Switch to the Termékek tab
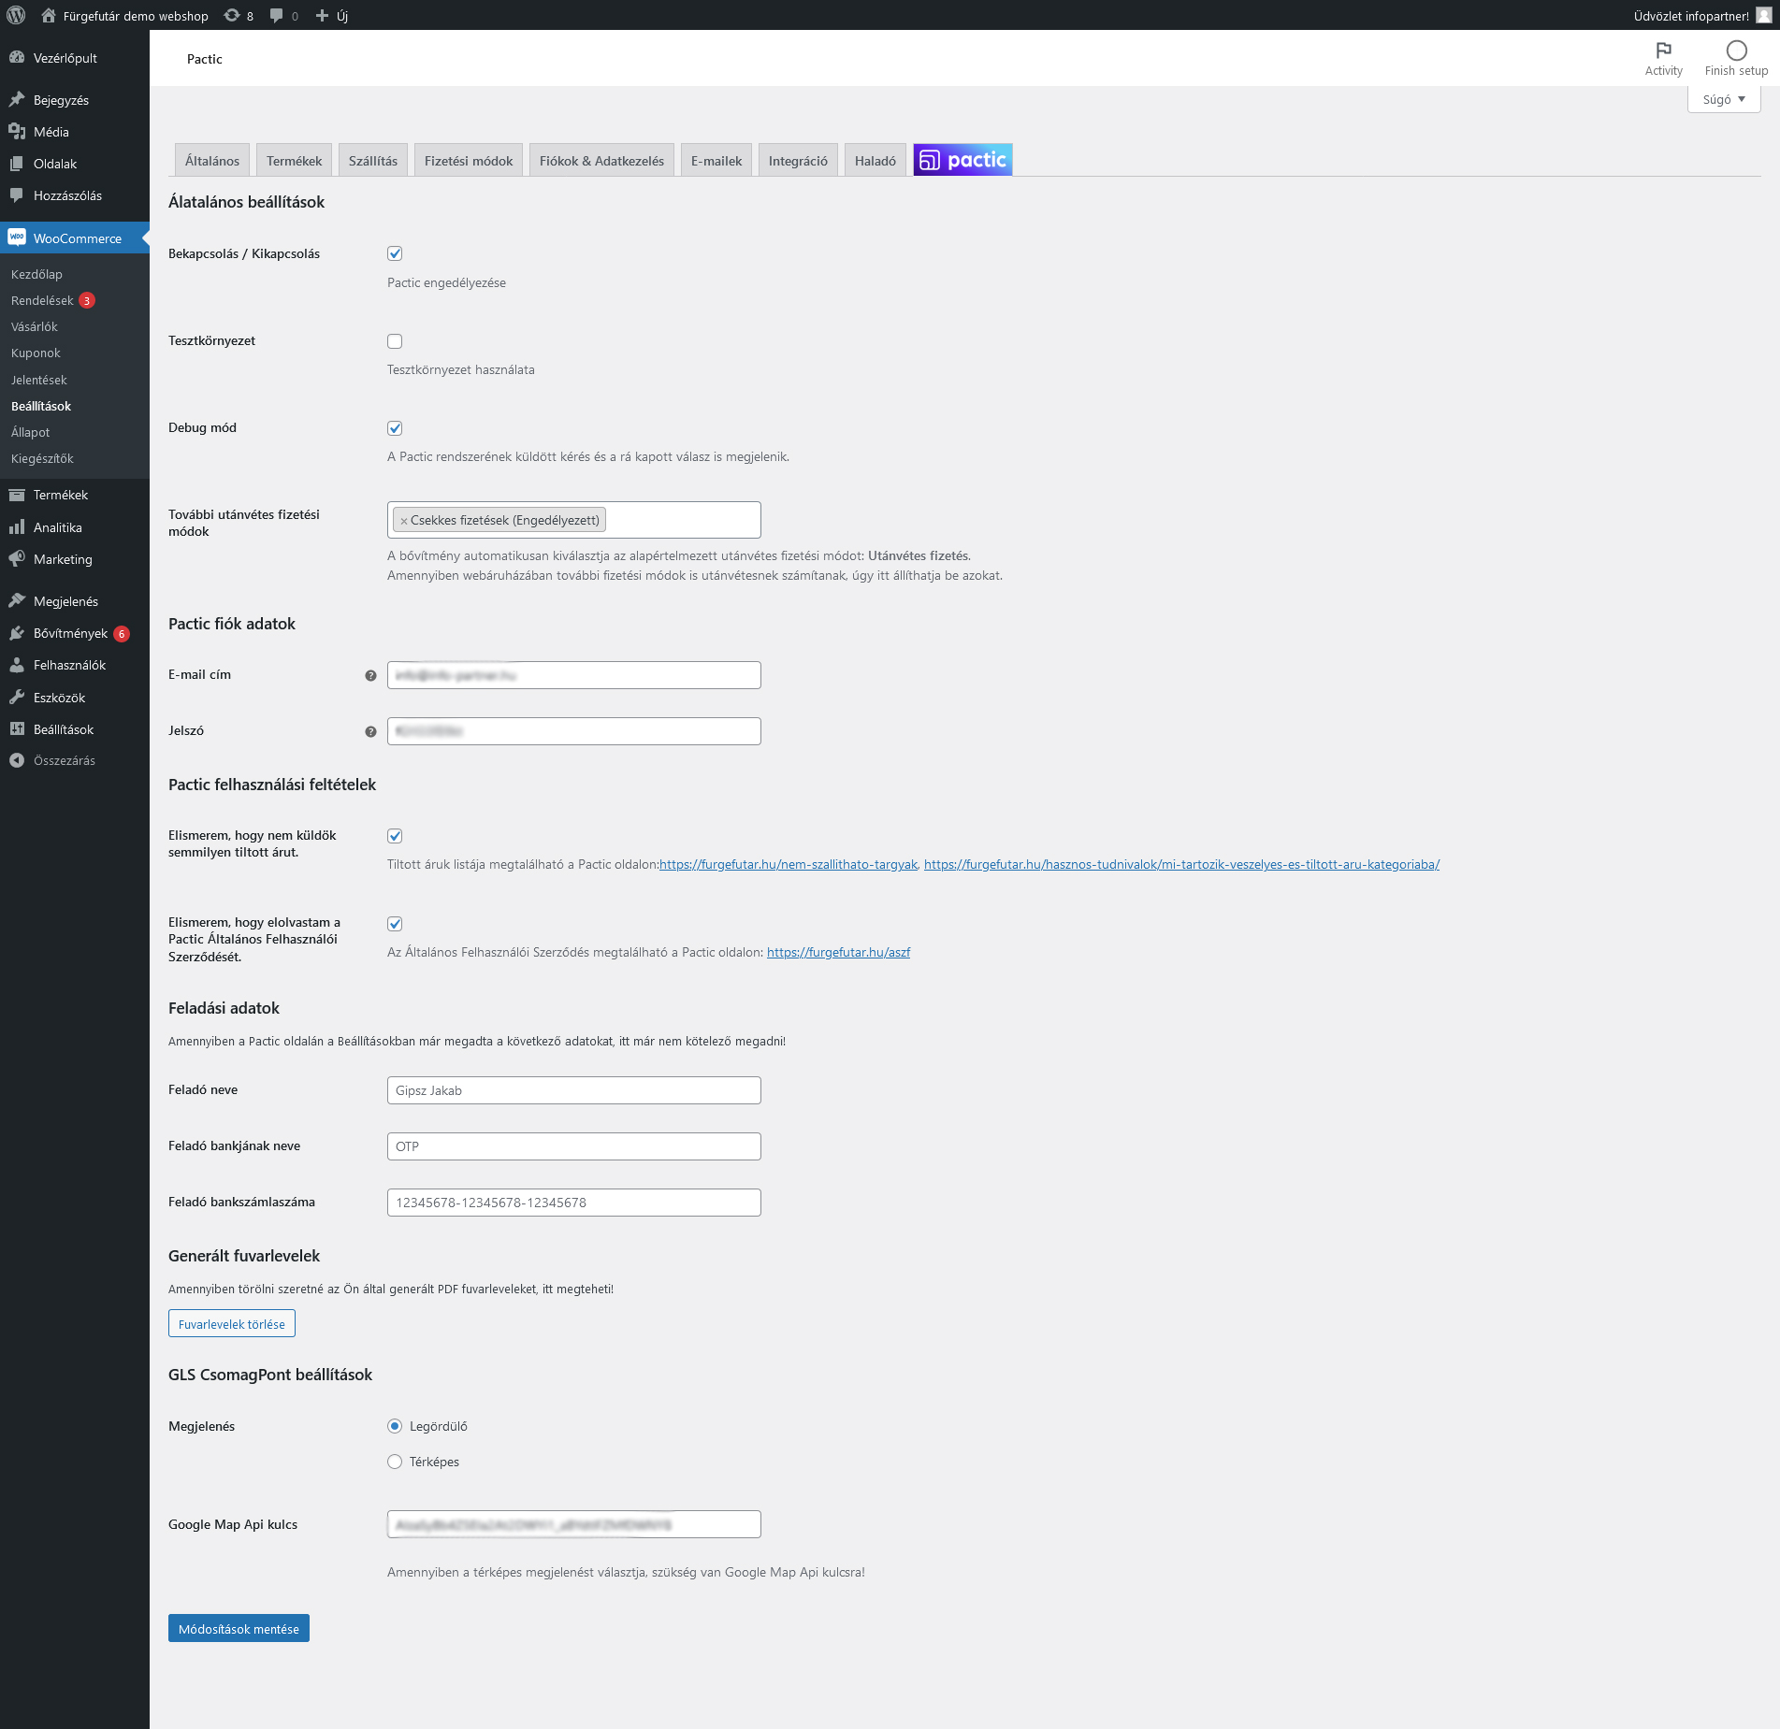The height and width of the screenshot is (1729, 1780). [294, 161]
